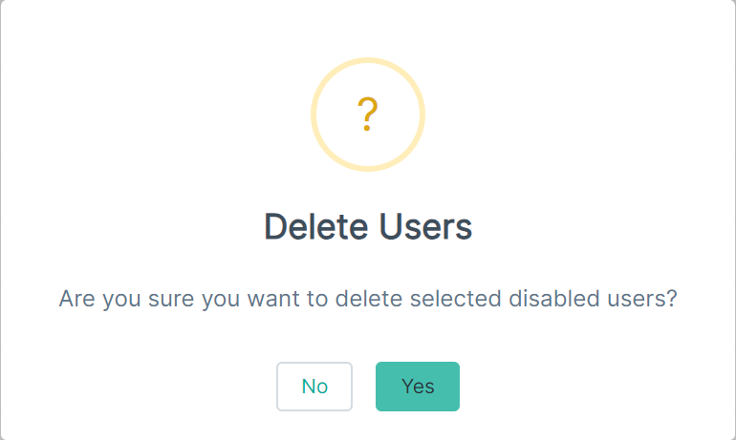Choose No to keep the disabled users
The height and width of the screenshot is (440, 736).
click(314, 387)
